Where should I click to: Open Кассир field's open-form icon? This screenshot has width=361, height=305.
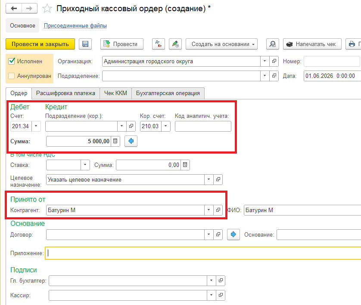point(221,295)
